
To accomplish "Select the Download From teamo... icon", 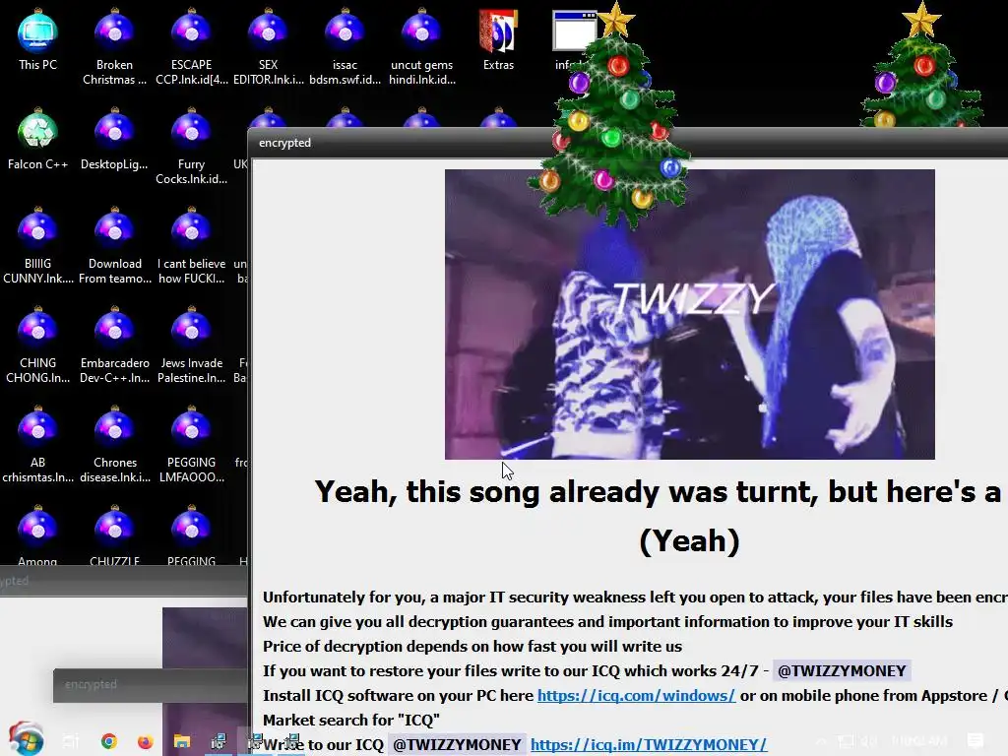I will tap(114, 245).
